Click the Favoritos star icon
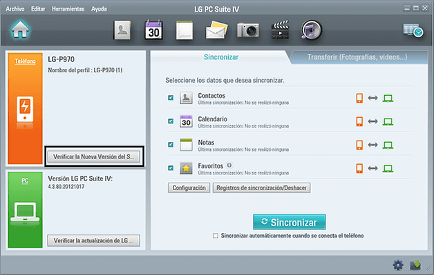Screen dimensions: 434x275 click(186, 168)
